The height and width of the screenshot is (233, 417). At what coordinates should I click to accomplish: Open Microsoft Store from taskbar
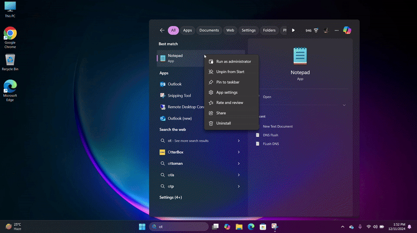point(263,227)
